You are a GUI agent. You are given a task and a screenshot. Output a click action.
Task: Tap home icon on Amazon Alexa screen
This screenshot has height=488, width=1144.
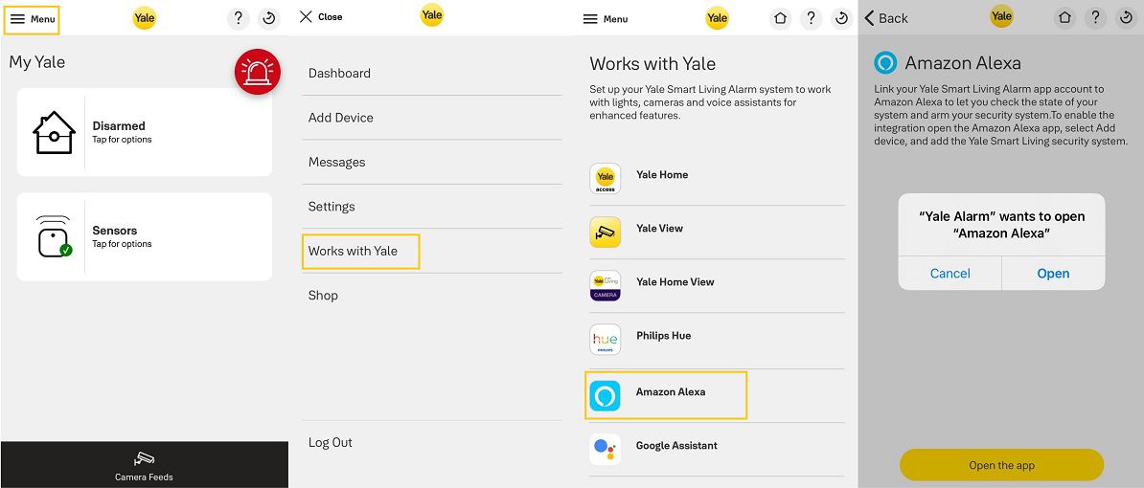point(1065,18)
